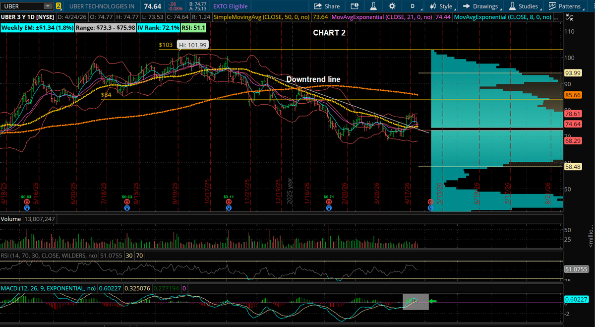Click the Volume study label
Viewport: 595px width, 327px height.
[x=10, y=219]
